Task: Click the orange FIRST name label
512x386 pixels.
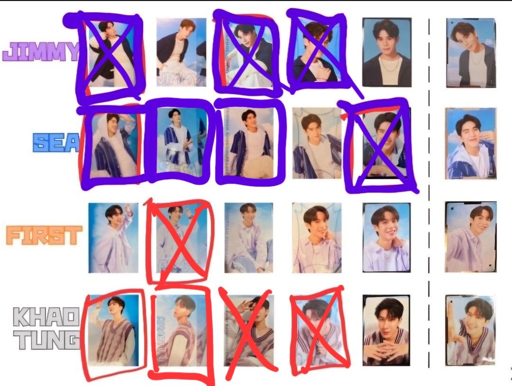Action: [44, 235]
